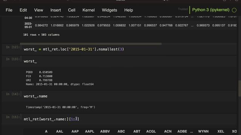Click the value 0.979553 in the 2023-05-31 row
This screenshot has height=135, width=241.
tap(104, 25)
